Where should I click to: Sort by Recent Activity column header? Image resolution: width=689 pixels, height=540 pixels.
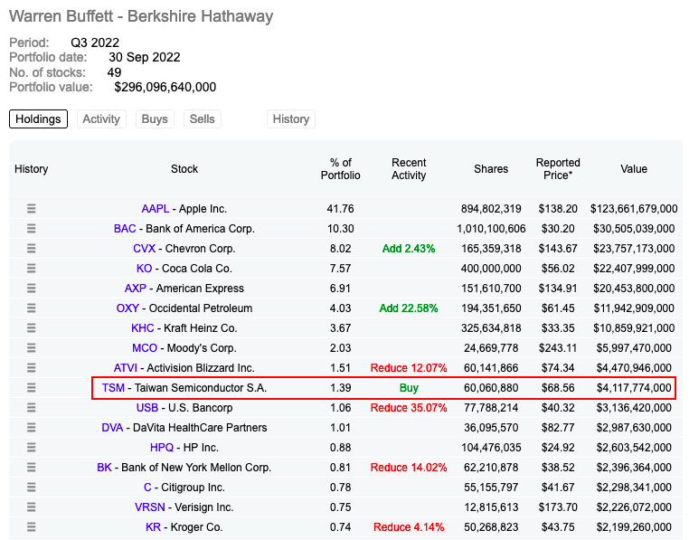tap(409, 169)
